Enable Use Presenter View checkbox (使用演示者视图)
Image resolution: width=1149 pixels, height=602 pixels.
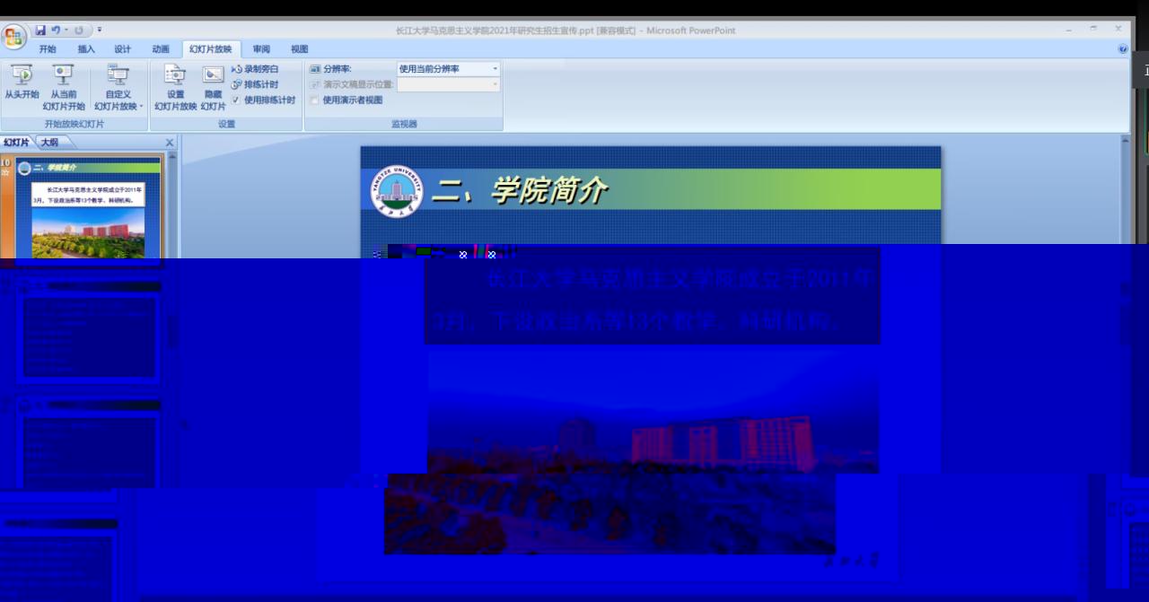[x=314, y=100]
